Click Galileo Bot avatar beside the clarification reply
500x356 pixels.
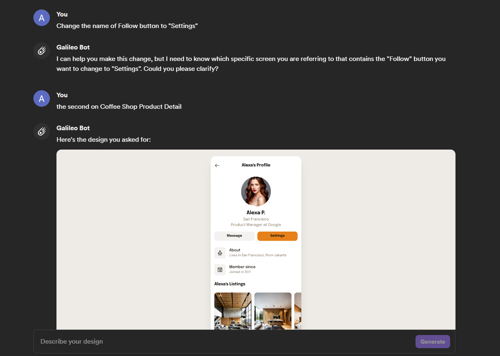coord(41,51)
